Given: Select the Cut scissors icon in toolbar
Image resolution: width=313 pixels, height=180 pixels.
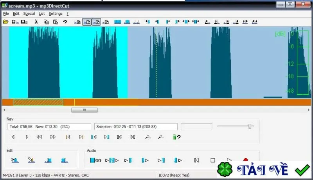Looking at the screenshot, I should [x=36, y=22].
